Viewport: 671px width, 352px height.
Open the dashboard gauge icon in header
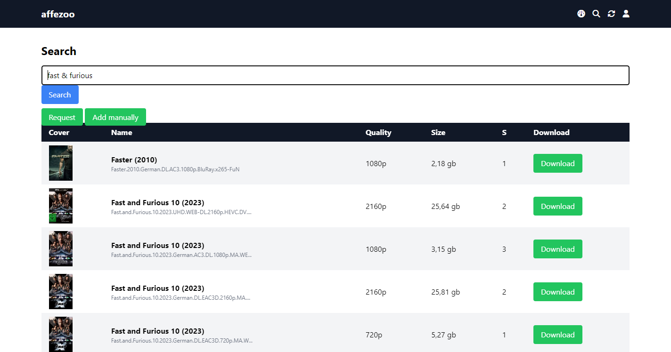(x=581, y=14)
